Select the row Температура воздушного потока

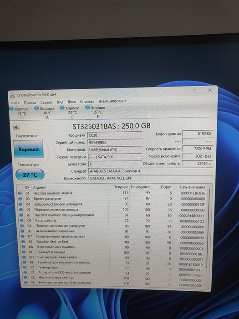click(113, 263)
